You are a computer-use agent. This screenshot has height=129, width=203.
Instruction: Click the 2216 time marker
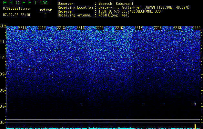(119, 28)
